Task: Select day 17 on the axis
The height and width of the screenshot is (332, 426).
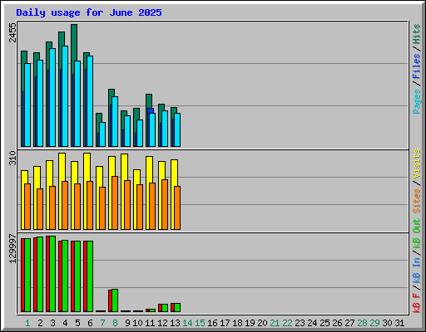Action: 225,323
